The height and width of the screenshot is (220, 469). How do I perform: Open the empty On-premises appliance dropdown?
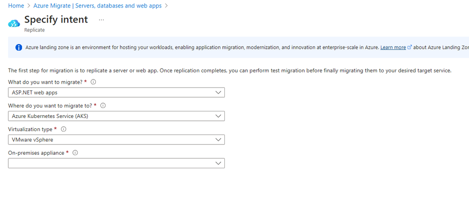[116, 163]
